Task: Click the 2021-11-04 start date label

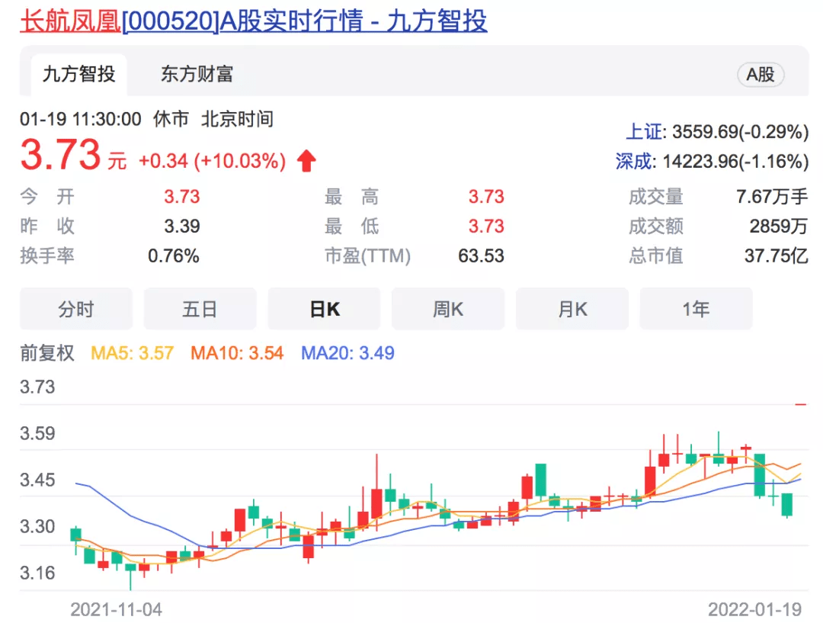Action: [116, 610]
